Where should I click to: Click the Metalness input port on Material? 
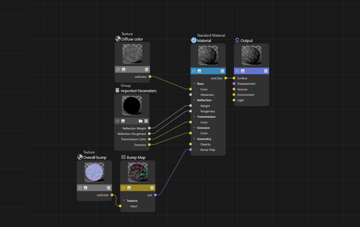tap(190, 95)
